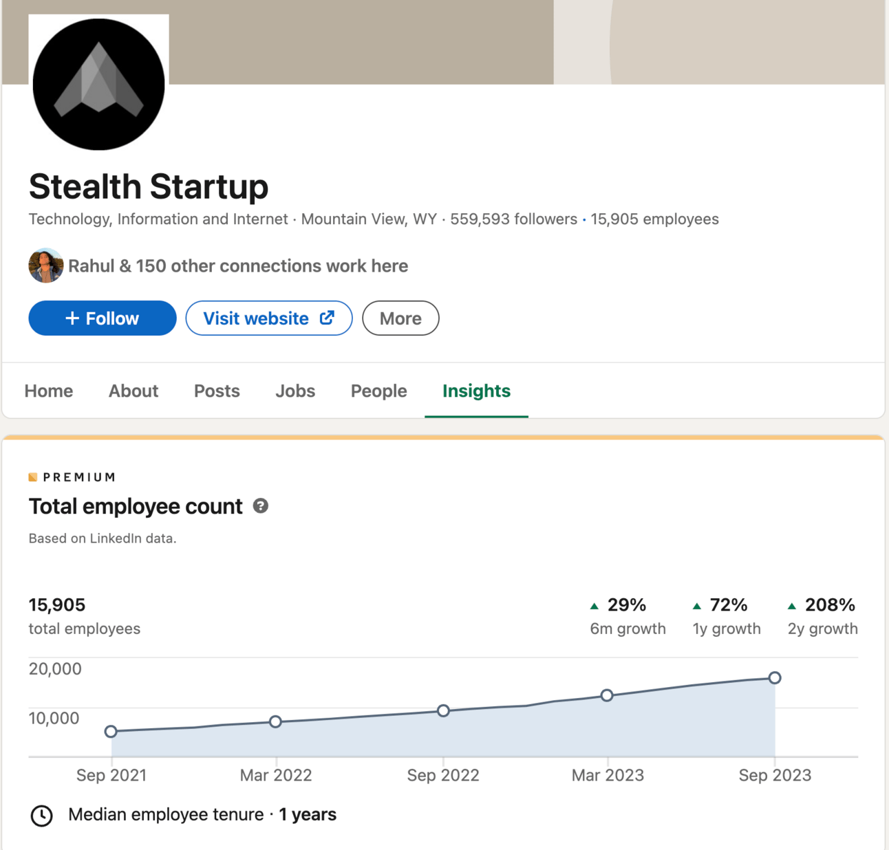The width and height of the screenshot is (889, 850).
Task: Click the median tenure clock icon
Action: 42,816
